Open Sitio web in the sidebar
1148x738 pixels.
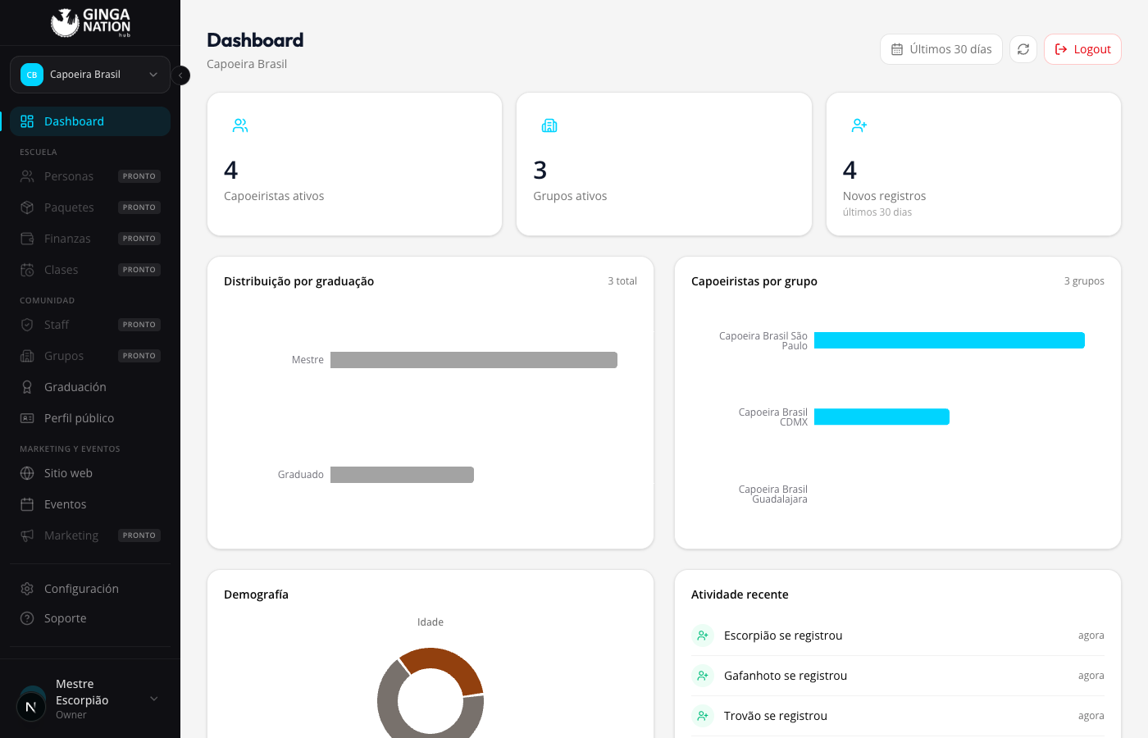pyautogui.click(x=90, y=473)
